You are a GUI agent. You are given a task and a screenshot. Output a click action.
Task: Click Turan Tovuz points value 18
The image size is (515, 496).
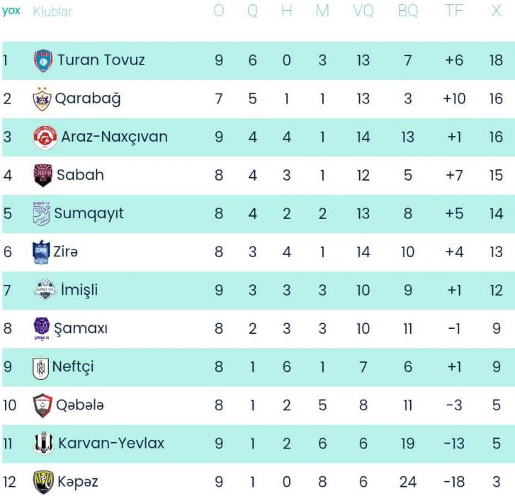point(496,60)
